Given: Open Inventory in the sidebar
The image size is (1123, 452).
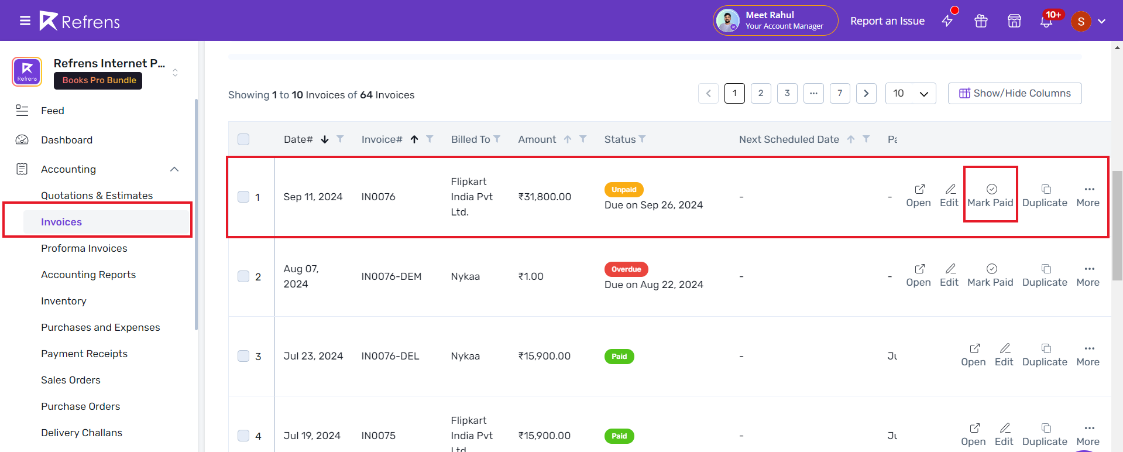Looking at the screenshot, I should [63, 301].
